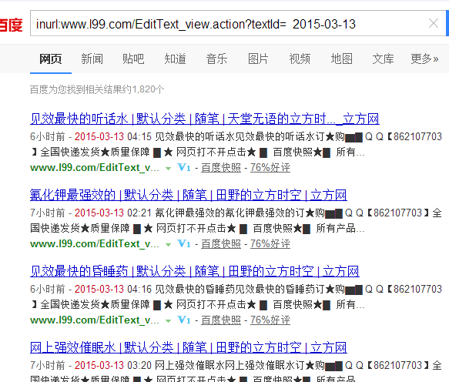
Task: Open 百度快照 for the 氰化钾 result
Action: pos(221,243)
